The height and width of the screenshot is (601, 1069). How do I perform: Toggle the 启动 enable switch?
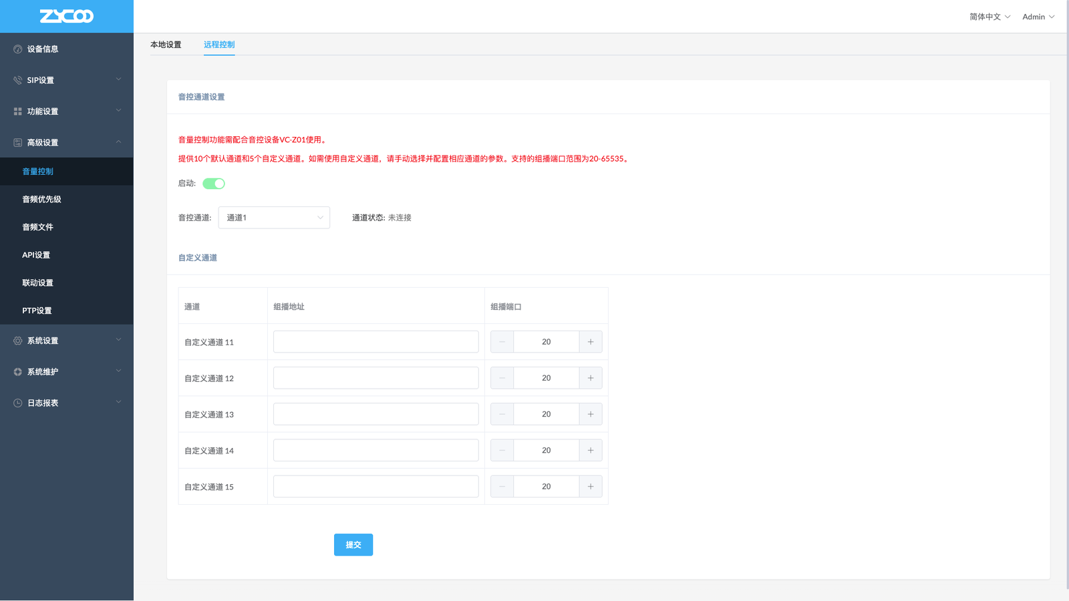tap(214, 184)
